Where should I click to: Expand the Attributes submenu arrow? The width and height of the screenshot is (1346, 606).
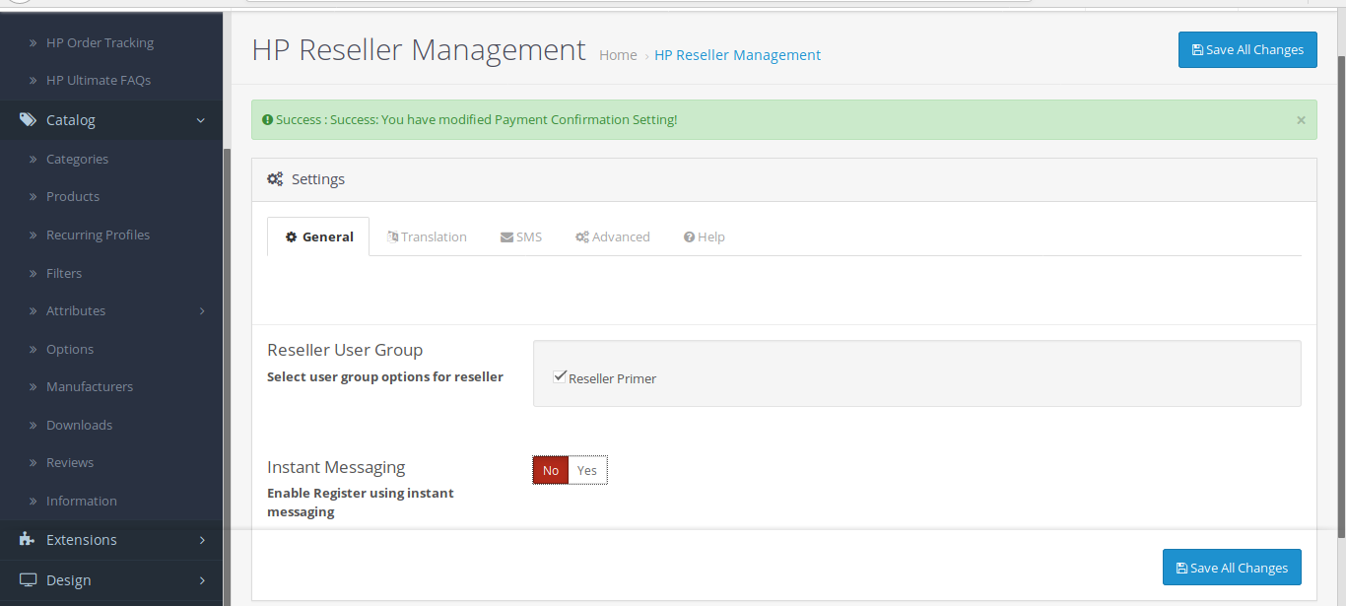point(202,311)
